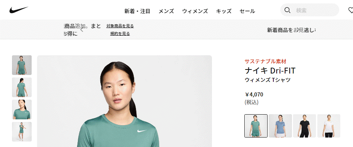
Task: Select the green shirt color option
Action: coord(256,126)
